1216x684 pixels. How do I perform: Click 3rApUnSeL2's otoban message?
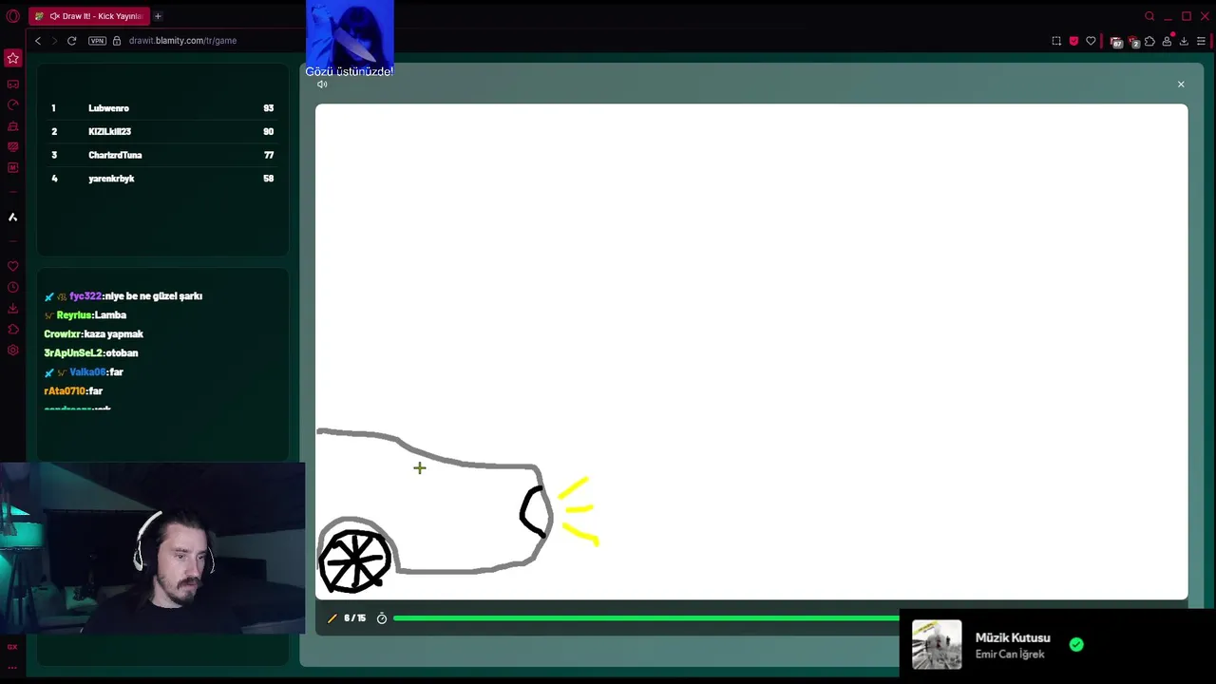coord(90,353)
